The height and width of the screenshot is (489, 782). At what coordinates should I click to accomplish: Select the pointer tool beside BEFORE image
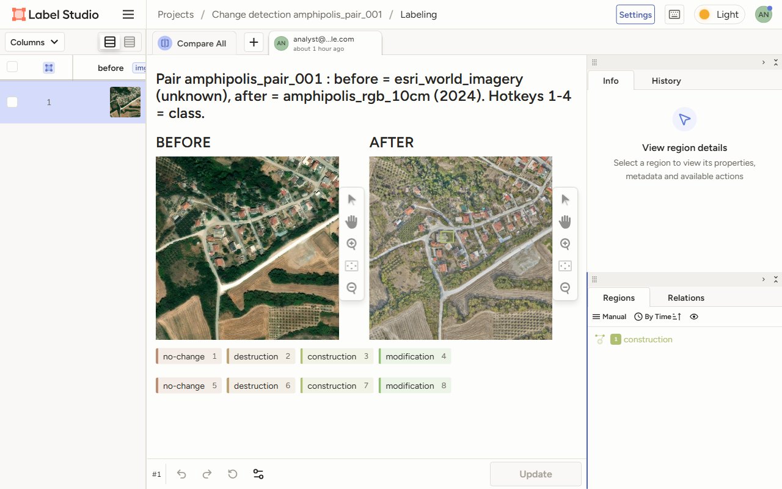click(351, 199)
